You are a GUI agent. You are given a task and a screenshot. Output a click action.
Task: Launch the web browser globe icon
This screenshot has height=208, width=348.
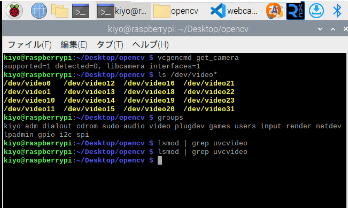(39, 11)
